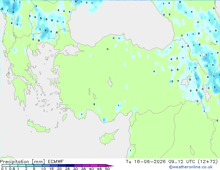Select the 5 mm legend color swatch
The width and height of the screenshot is (220, 170).
point(38,165)
